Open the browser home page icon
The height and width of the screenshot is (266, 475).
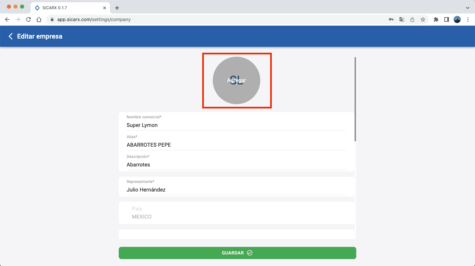click(x=39, y=19)
